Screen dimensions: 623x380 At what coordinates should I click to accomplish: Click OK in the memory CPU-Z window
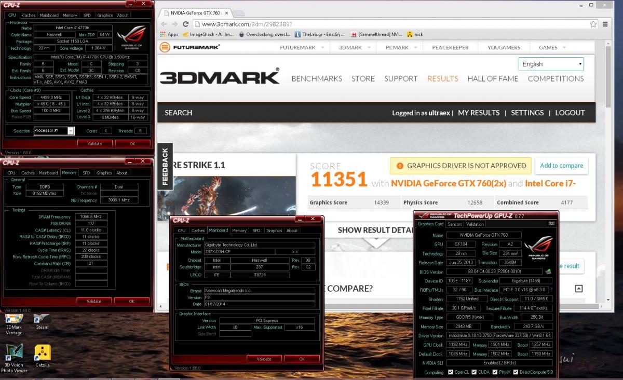tap(132, 301)
